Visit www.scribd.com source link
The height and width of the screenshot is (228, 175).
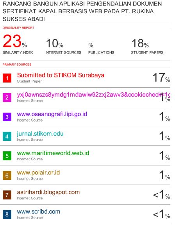click(x=39, y=212)
